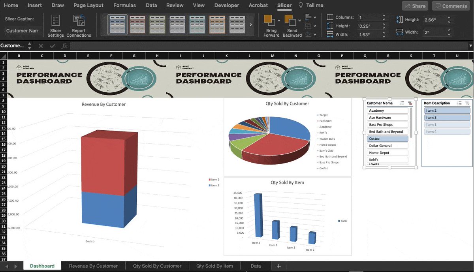The width and height of the screenshot is (474, 272).
Task: Open Align dropdown arrow
Action: coord(315,17)
